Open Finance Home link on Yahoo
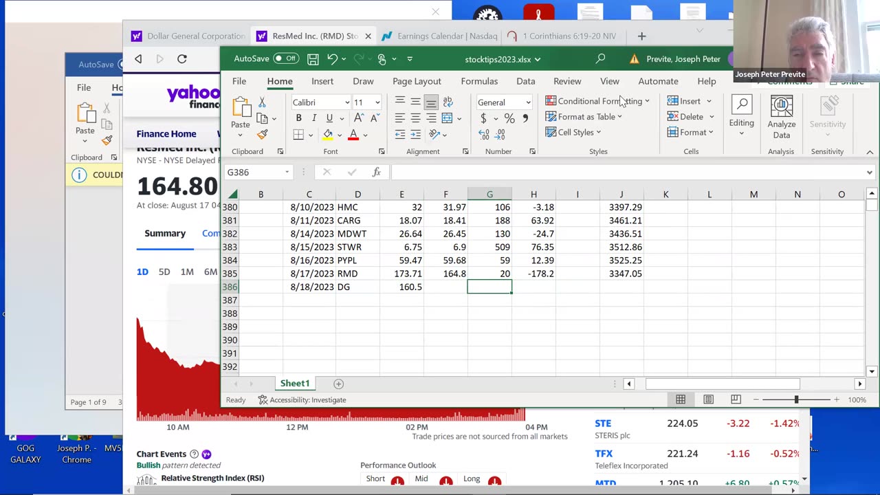 pos(166,133)
